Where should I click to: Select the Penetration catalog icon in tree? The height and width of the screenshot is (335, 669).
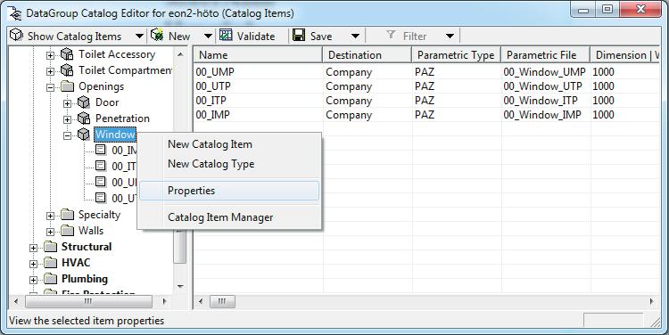coord(84,118)
